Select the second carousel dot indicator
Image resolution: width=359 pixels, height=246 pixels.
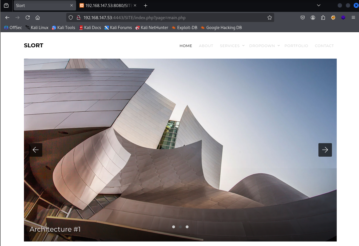[x=180, y=227]
